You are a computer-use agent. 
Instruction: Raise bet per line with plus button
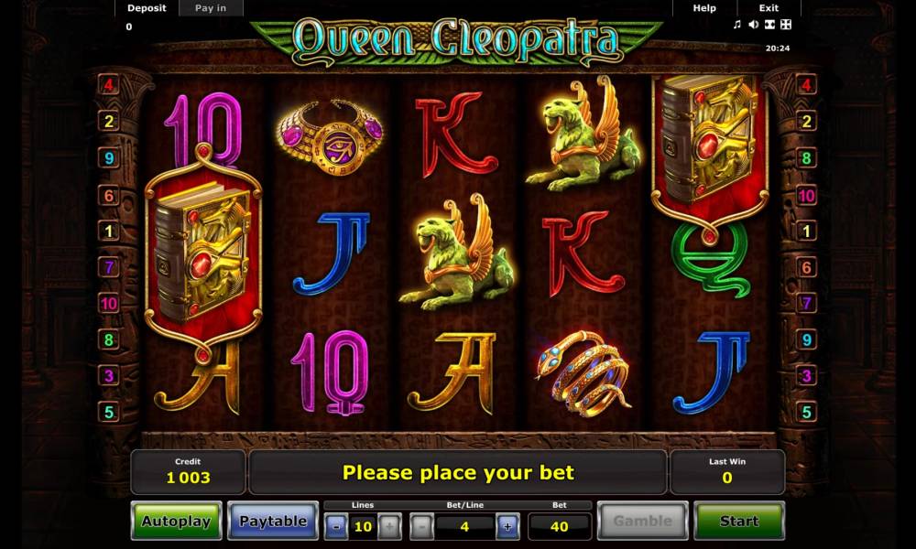(507, 526)
